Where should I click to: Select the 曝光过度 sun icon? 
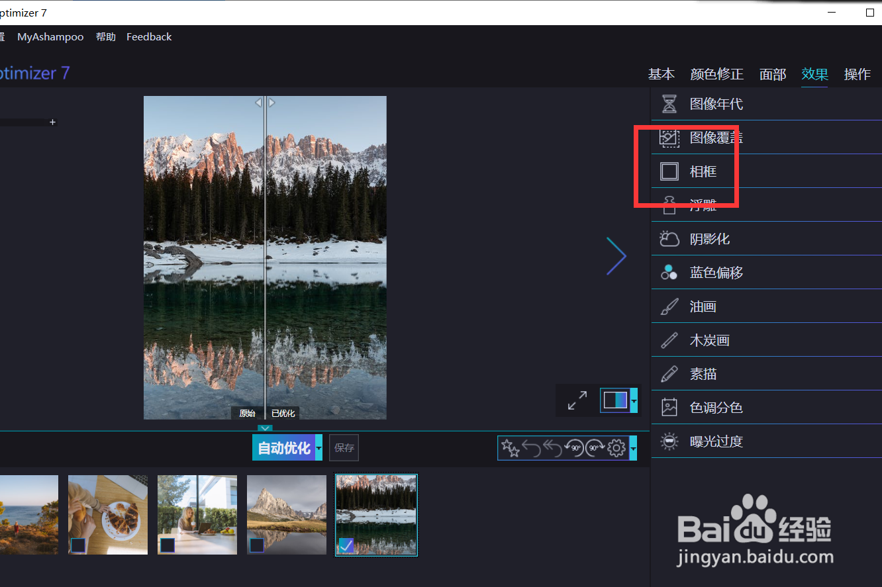click(669, 441)
